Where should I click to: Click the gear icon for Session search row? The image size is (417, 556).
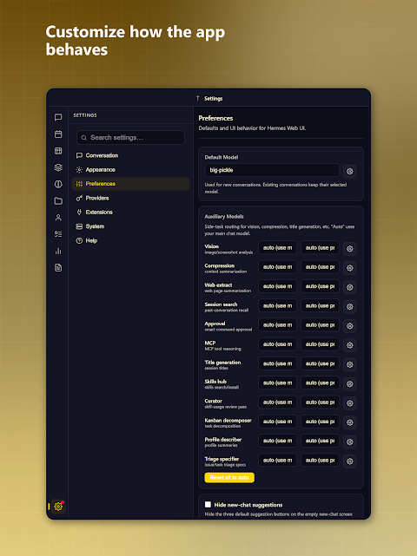point(350,306)
